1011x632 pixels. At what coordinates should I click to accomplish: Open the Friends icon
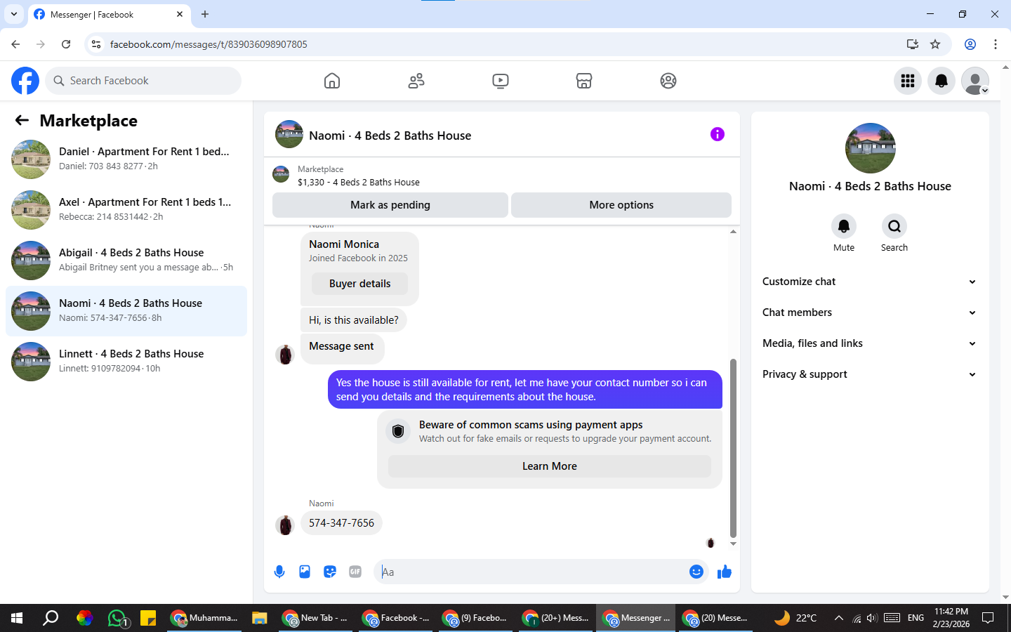(416, 81)
